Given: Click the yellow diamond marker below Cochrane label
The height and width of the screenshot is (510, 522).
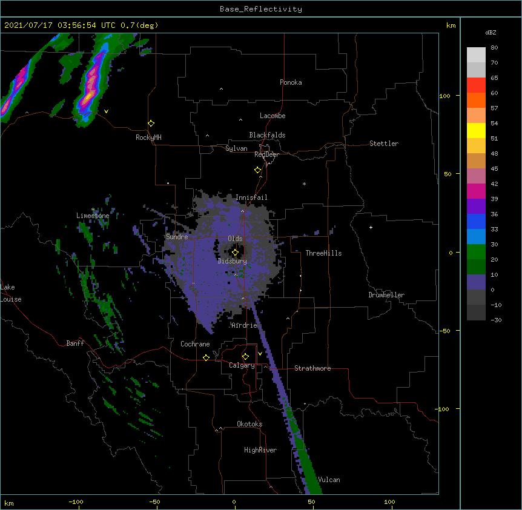Looking at the screenshot, I should [206, 357].
